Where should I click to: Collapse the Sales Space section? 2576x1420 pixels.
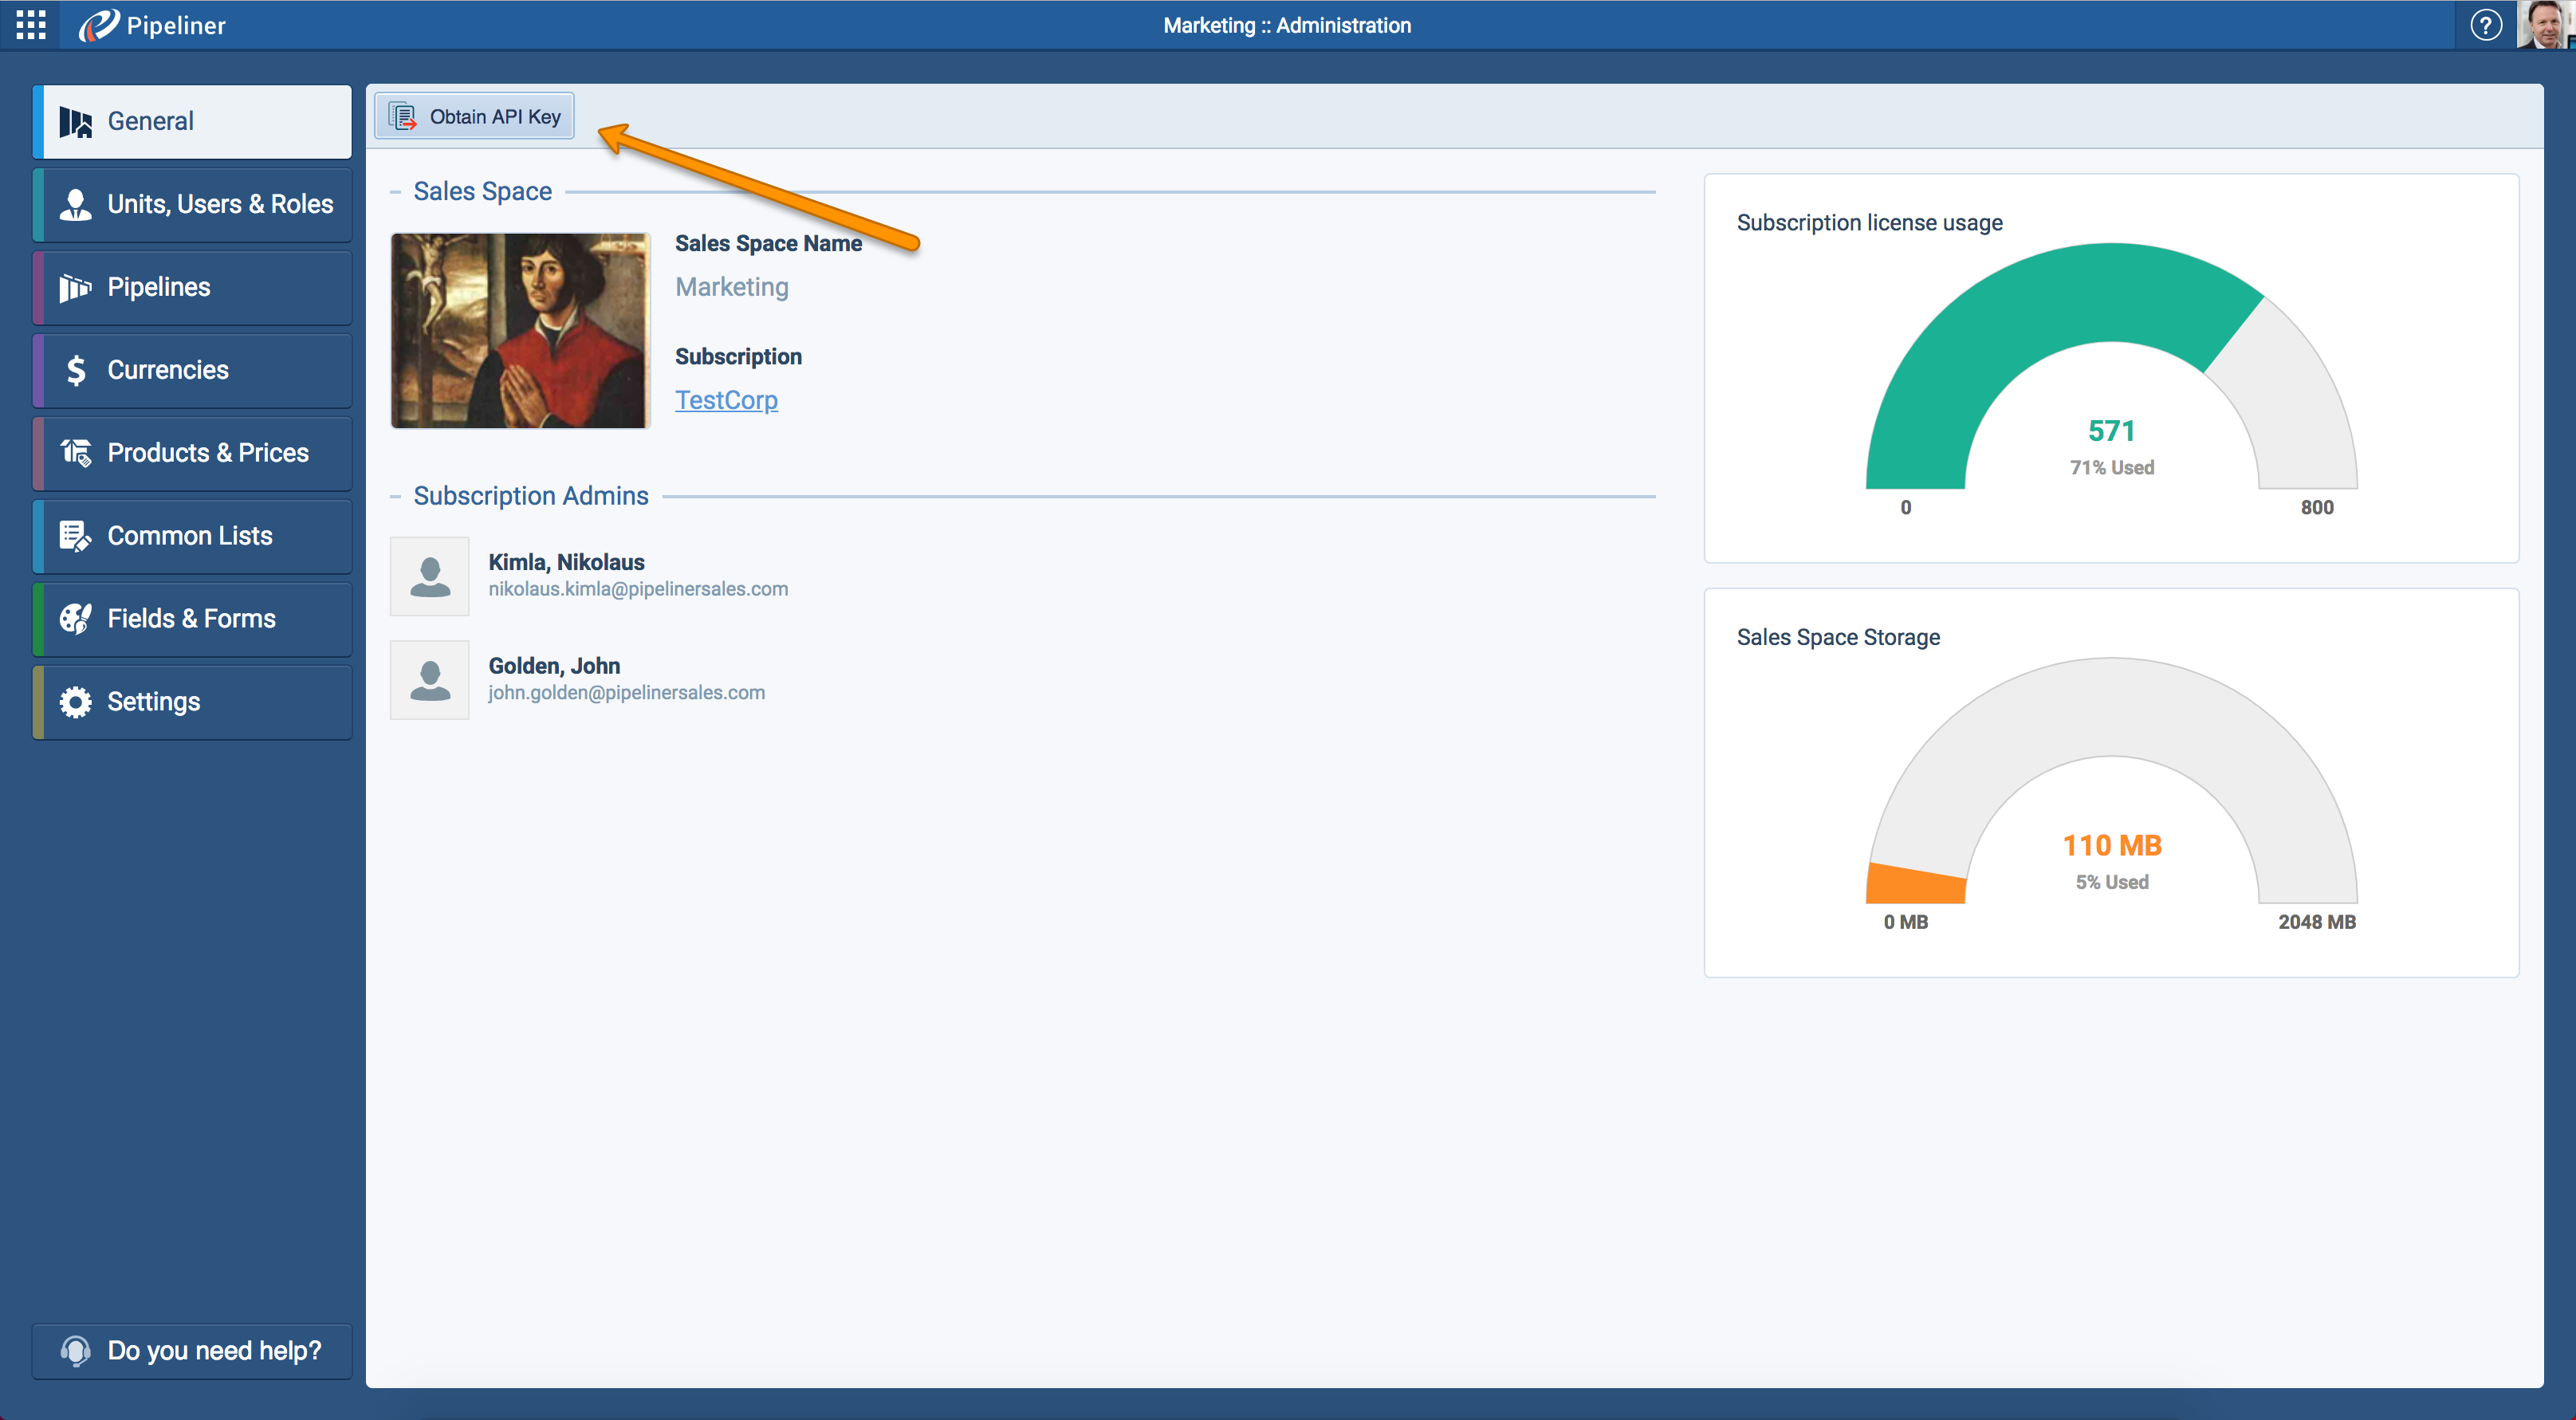(395, 192)
